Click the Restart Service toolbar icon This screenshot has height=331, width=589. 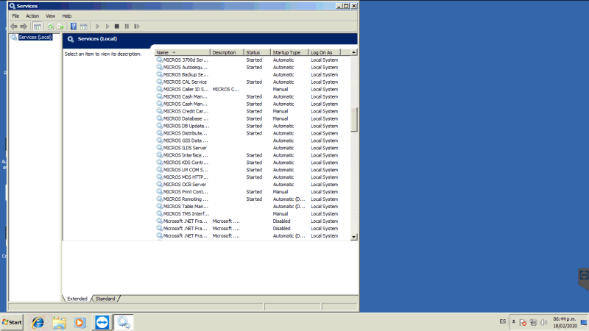tap(137, 26)
